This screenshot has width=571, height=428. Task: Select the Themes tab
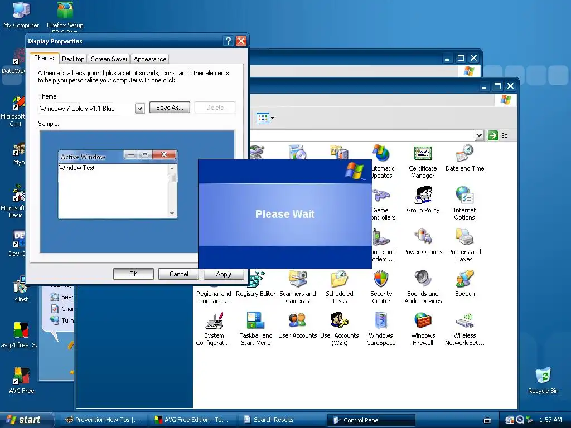click(45, 58)
